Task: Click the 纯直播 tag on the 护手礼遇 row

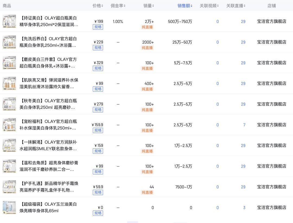Action: tap(147, 193)
